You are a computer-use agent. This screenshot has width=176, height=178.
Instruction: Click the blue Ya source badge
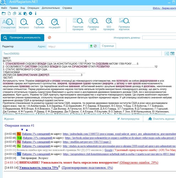pyautogui.click(x=19, y=154)
